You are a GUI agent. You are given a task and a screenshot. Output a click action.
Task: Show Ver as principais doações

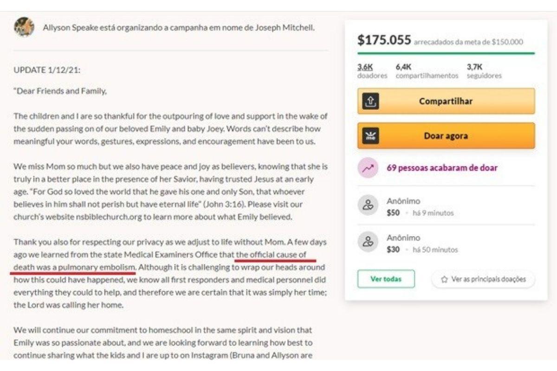pyautogui.click(x=488, y=279)
